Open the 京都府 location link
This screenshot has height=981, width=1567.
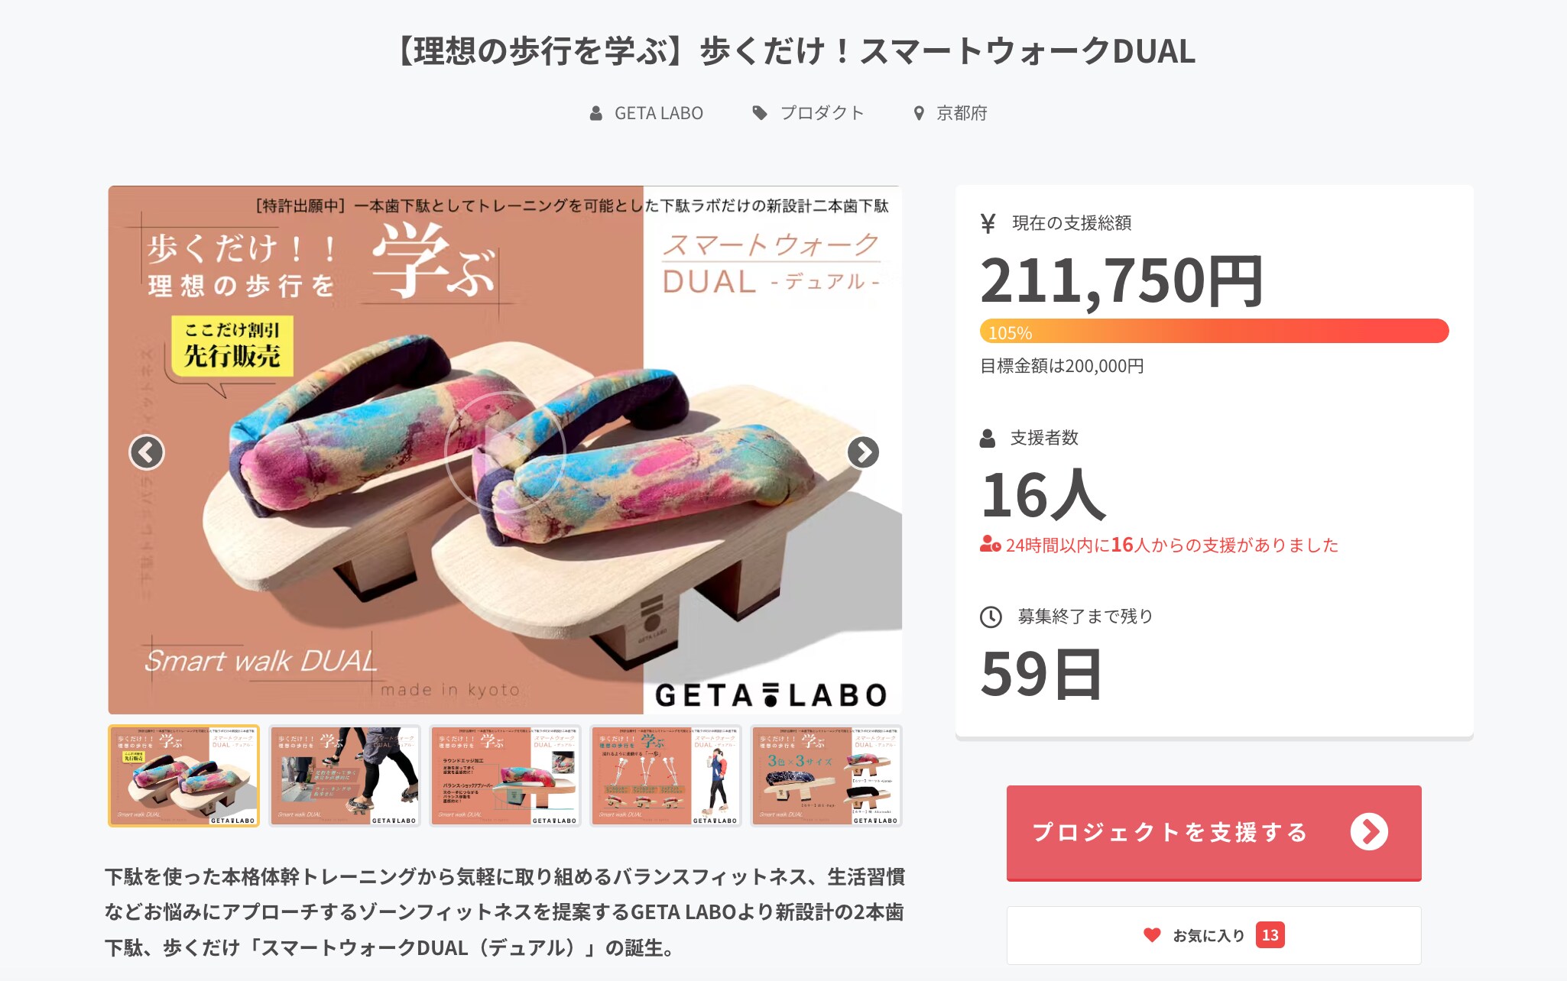click(x=962, y=113)
